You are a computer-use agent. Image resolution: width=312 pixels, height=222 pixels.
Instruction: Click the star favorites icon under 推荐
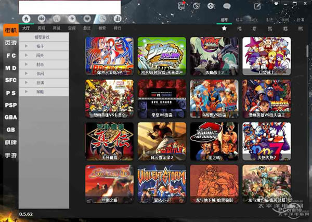click(224, 29)
